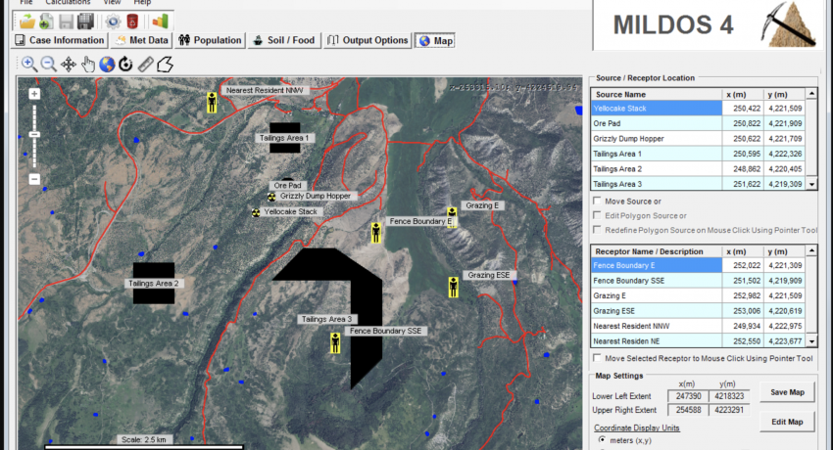Click the globe full extent icon
Viewport: 833px width, 450px height.
point(107,64)
